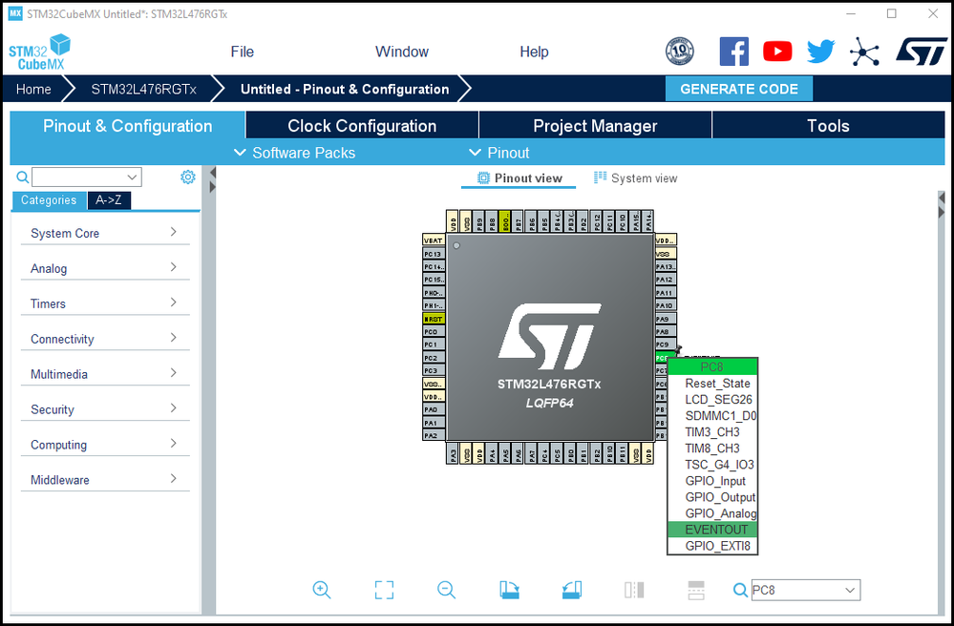This screenshot has width=954, height=626.
Task: Expand the Middleware category
Action: [x=105, y=480]
